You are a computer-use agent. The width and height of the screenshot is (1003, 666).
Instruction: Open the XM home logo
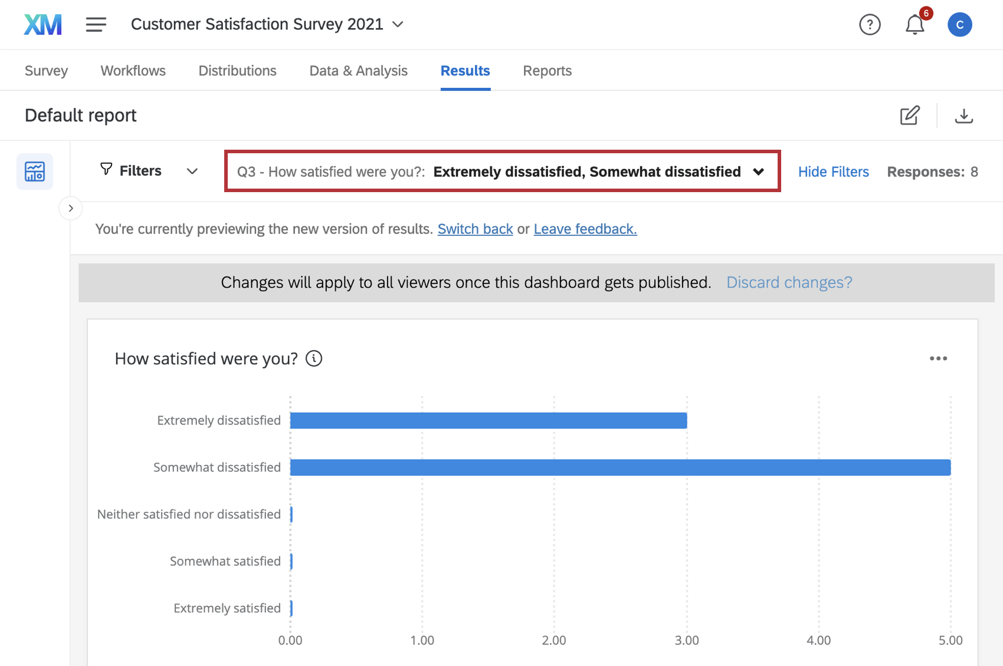pyautogui.click(x=42, y=24)
